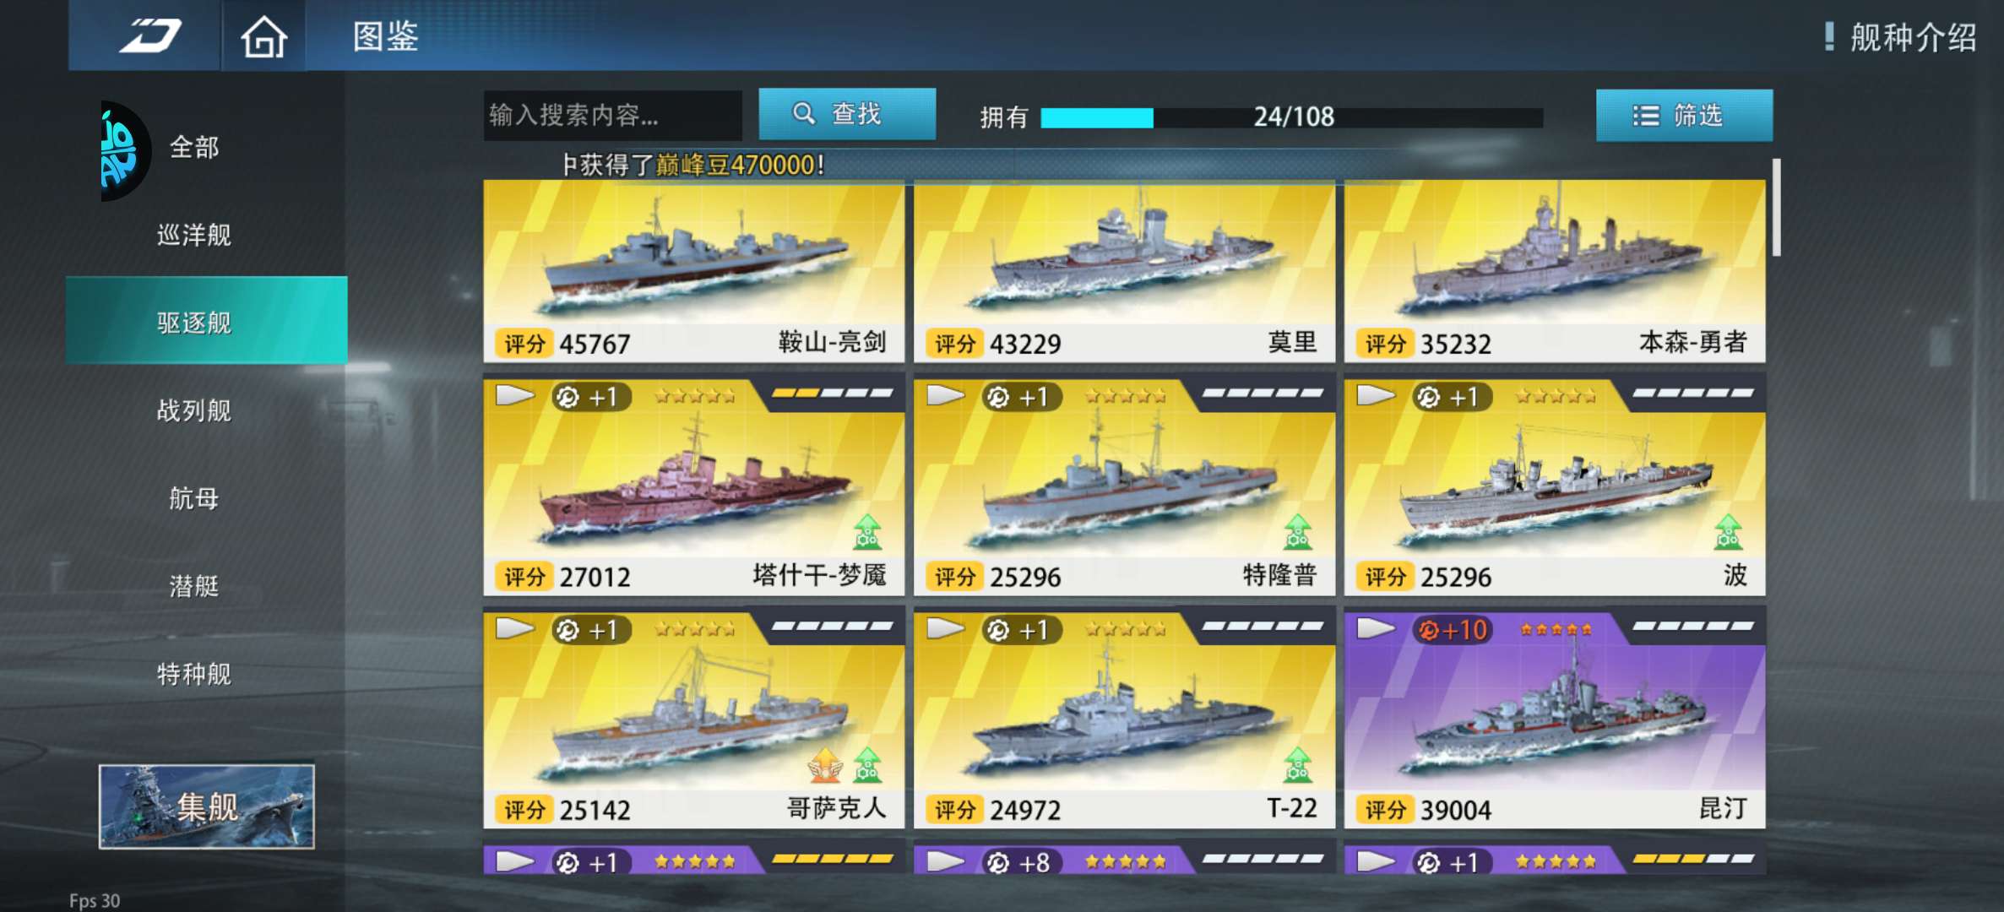The image size is (2004, 912).
Task: Click the back arrow icon
Action: [x=150, y=35]
